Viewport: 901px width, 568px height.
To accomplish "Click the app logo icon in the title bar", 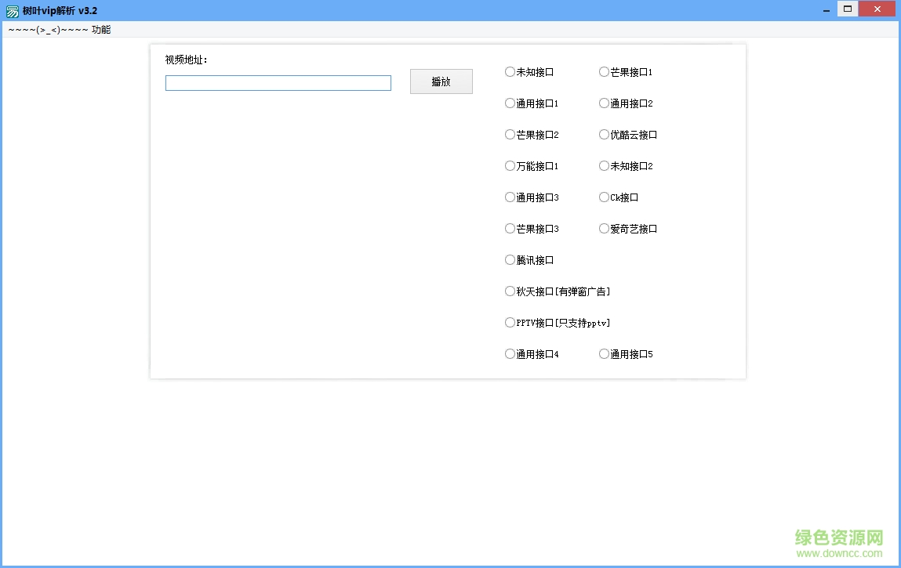I will 11,10.
